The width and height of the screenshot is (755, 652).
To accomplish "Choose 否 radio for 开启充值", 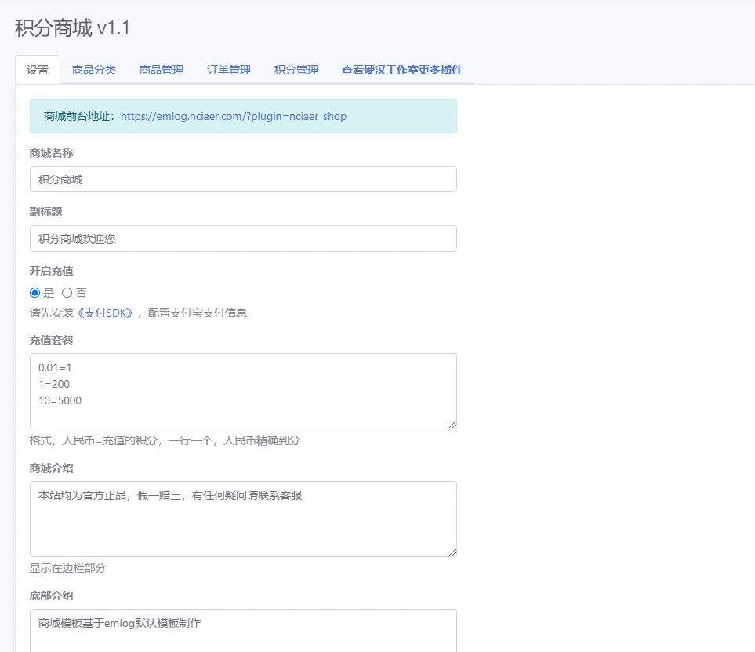I will [67, 292].
